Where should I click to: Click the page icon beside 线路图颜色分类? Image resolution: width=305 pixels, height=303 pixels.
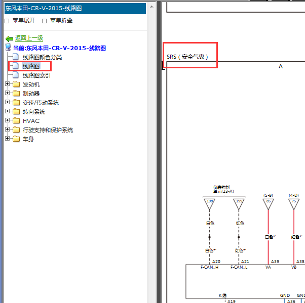16,57
